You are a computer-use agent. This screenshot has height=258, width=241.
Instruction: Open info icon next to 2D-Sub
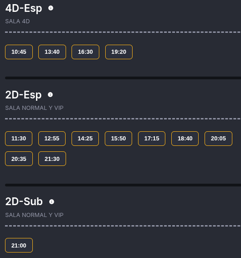tap(51, 201)
